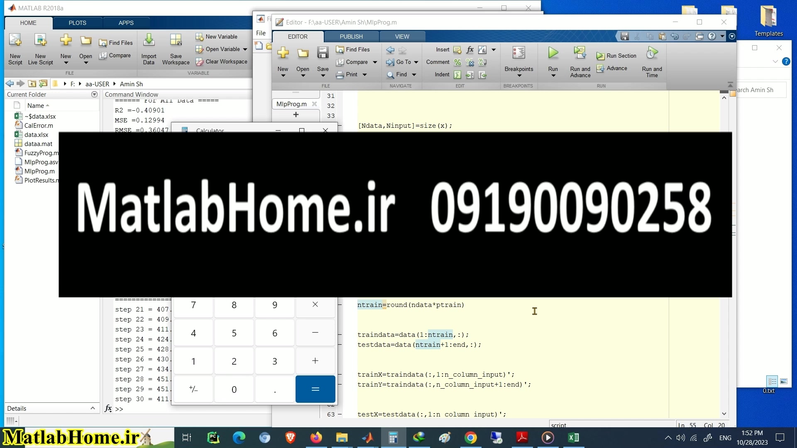Switch to VIEW tab in Editor
The image size is (797, 448).
point(402,37)
